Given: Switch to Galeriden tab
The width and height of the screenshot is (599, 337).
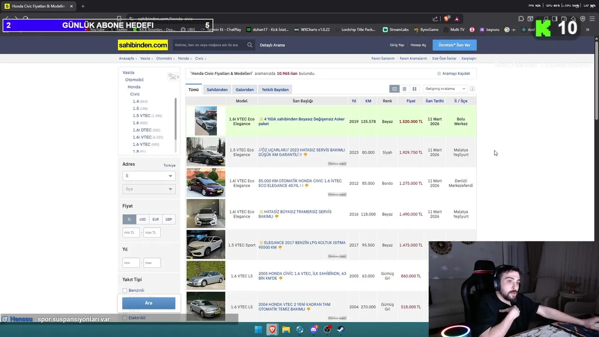Looking at the screenshot, I should (x=245, y=89).
